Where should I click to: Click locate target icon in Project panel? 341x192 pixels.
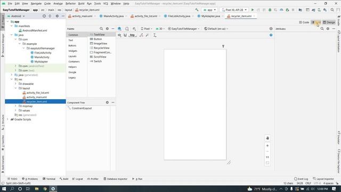point(44,16)
